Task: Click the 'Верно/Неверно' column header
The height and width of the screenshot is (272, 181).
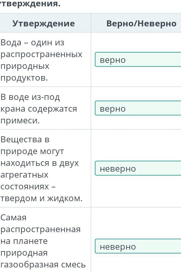Action: (x=141, y=24)
